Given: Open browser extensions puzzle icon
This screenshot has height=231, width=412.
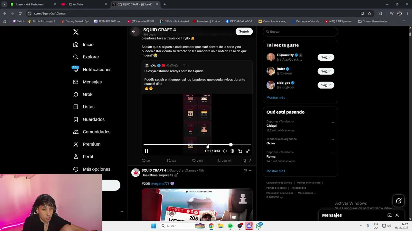Looking at the screenshot, I should pos(380,13).
